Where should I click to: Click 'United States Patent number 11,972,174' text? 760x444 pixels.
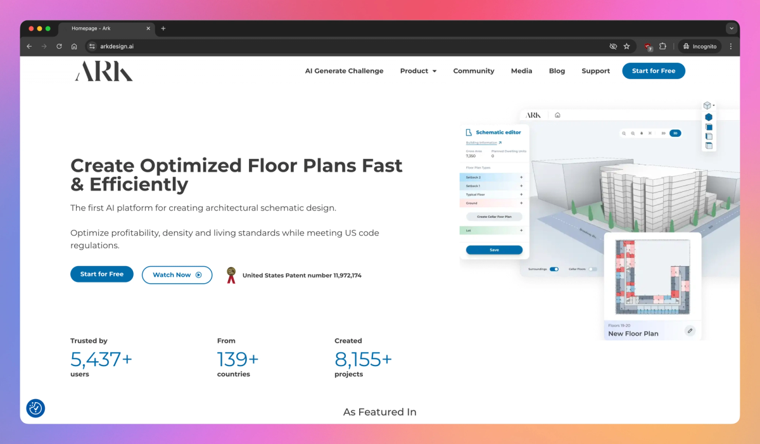tap(302, 276)
